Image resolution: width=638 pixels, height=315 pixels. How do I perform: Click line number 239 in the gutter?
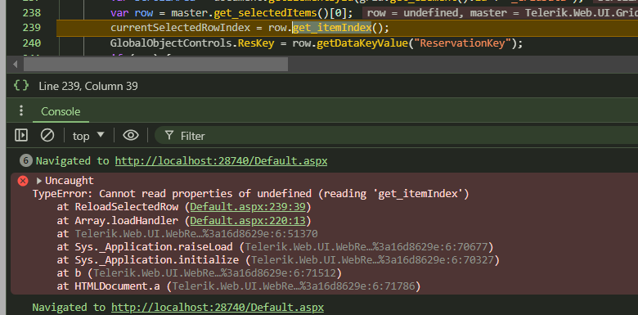click(x=32, y=28)
